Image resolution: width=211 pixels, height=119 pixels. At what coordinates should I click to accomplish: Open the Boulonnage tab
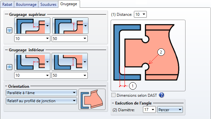pyautogui.click(x=26, y=5)
